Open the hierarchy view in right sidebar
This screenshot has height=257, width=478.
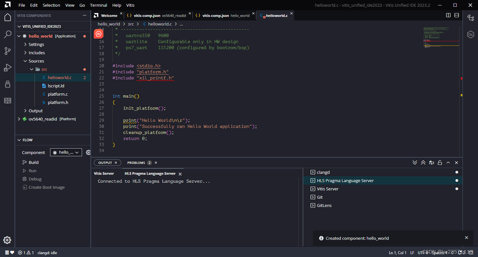(470, 18)
